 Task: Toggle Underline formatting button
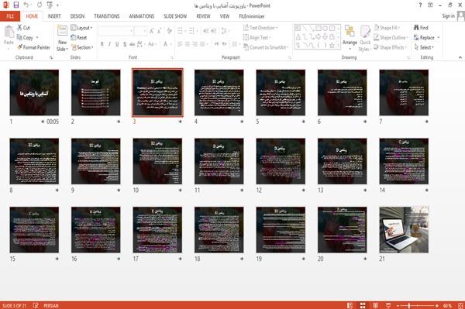pyautogui.click(x=117, y=44)
